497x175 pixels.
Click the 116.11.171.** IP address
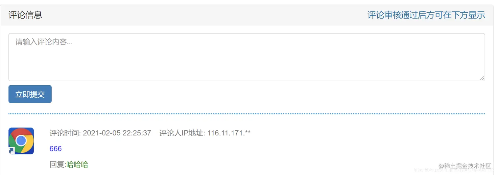(x=229, y=133)
